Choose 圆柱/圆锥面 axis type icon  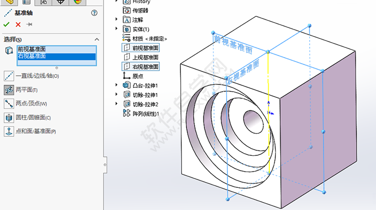click(x=9, y=117)
